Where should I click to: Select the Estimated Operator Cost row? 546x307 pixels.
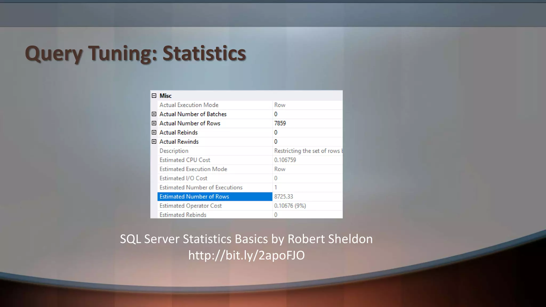pos(250,206)
